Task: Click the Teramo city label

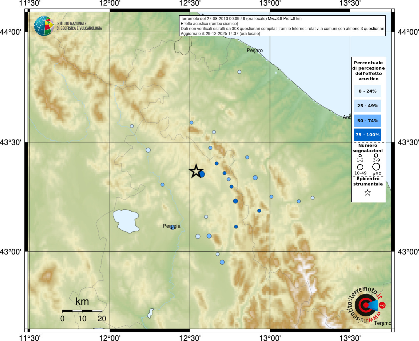Action: 383,323
